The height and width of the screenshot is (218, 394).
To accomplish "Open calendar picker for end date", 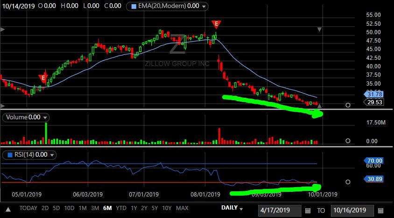I will coord(380,211).
